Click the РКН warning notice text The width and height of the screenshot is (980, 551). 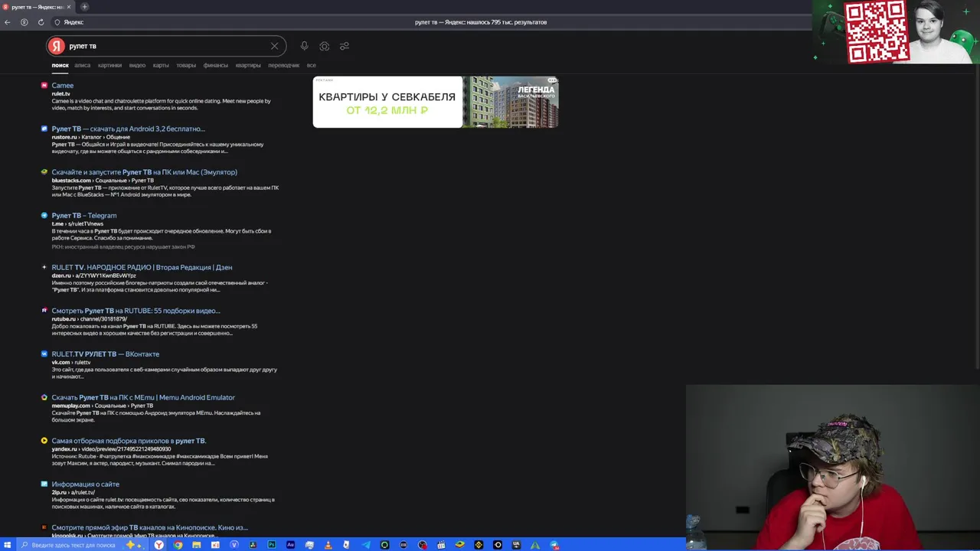tap(123, 247)
